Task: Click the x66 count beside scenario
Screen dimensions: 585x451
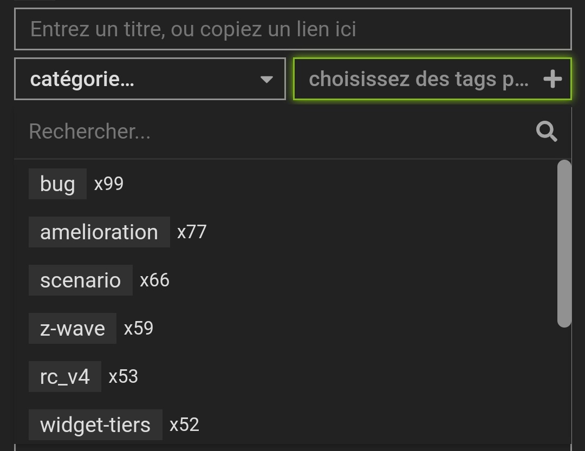Action: (x=154, y=280)
